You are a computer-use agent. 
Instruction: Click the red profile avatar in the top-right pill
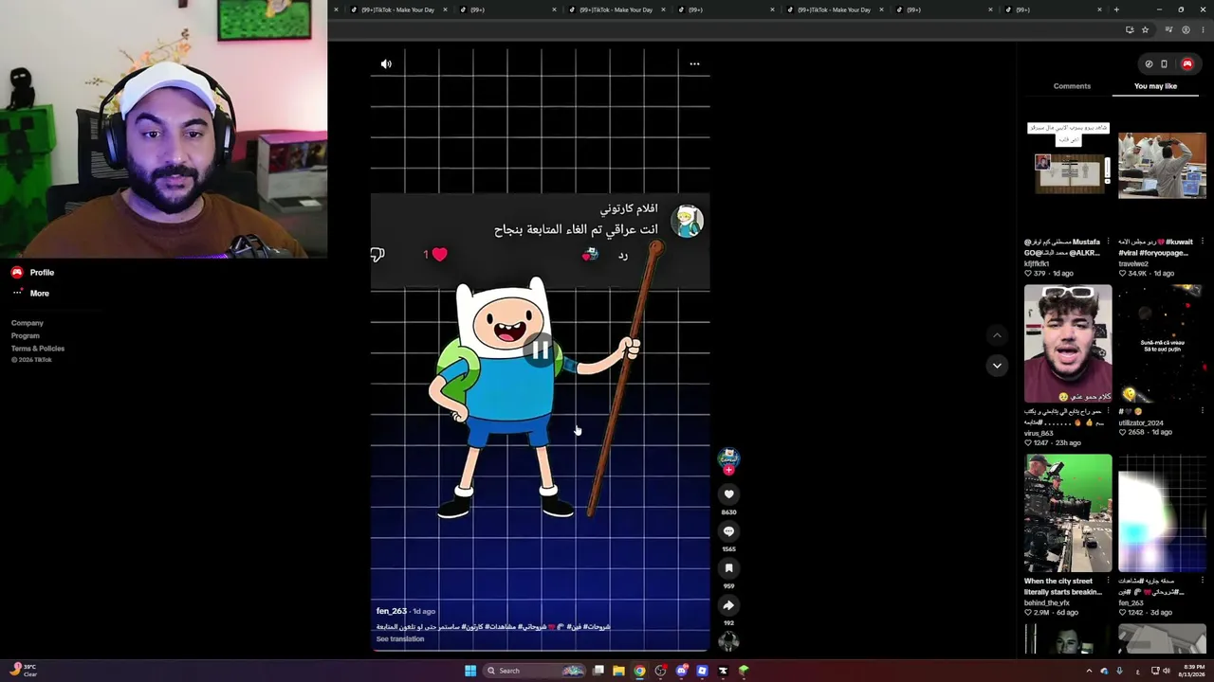click(1186, 64)
